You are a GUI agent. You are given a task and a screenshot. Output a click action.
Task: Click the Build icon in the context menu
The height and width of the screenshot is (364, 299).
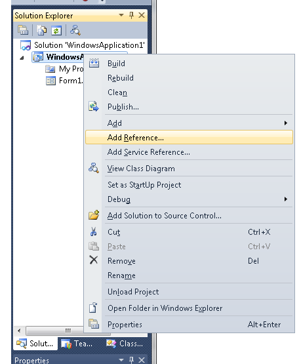click(x=94, y=63)
